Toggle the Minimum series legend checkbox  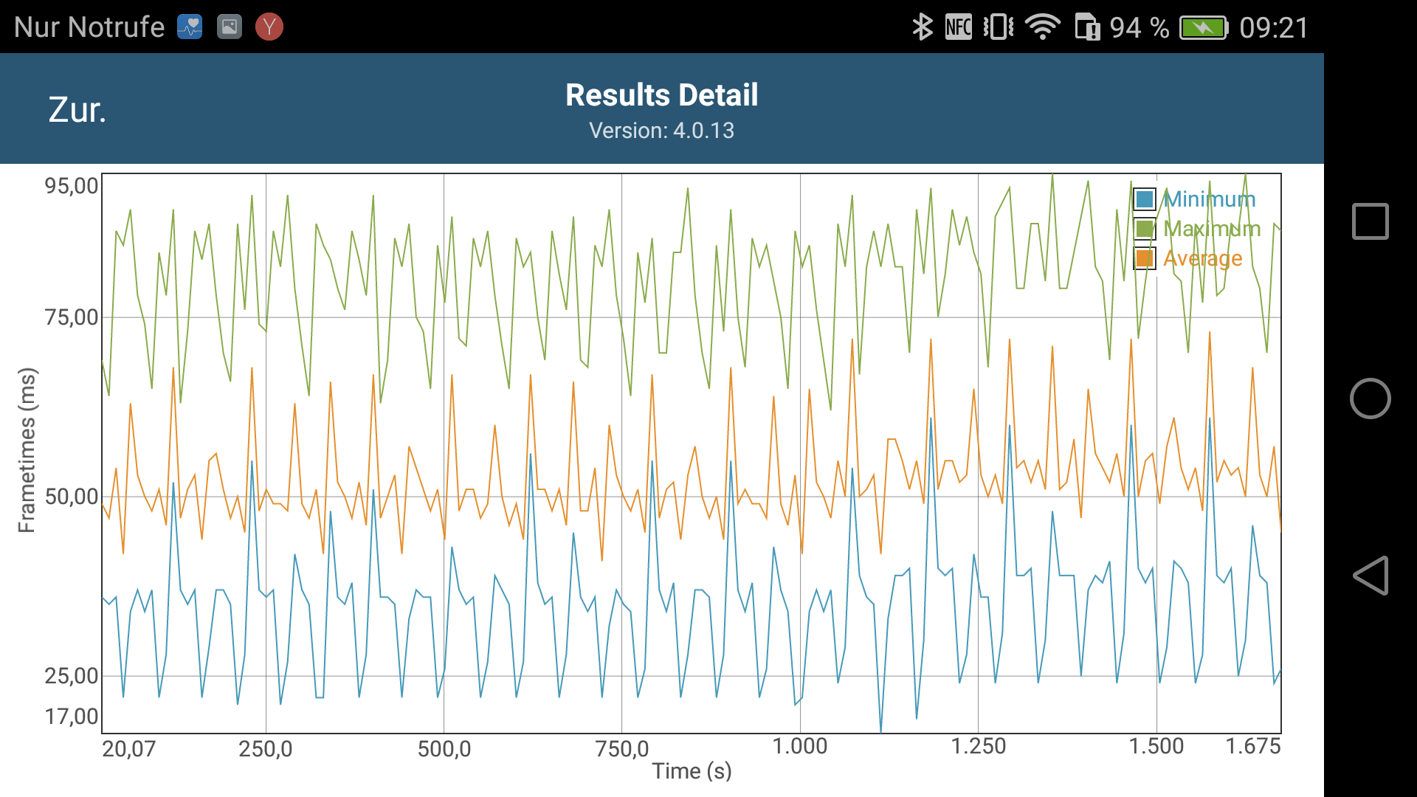pyautogui.click(x=1145, y=199)
